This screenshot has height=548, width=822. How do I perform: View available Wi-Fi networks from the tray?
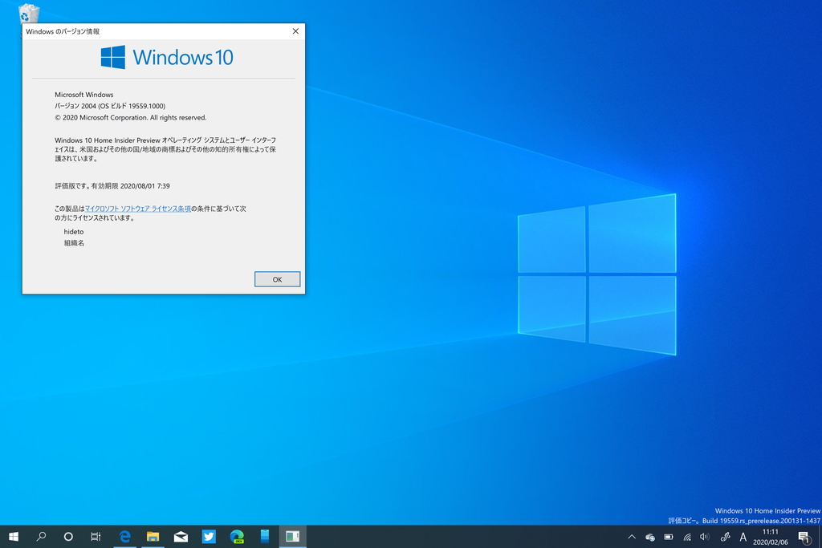[x=687, y=538]
